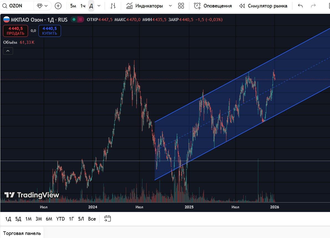Click the 61,33 K volume value
This screenshot has height=238, width=330.
coord(27,42)
